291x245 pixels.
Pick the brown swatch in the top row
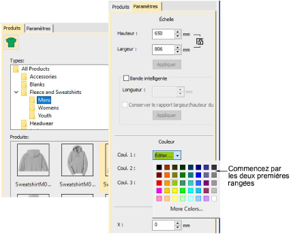click(167, 167)
